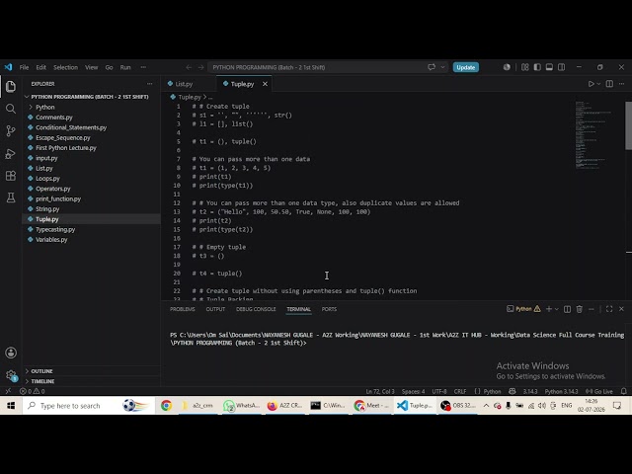This screenshot has height=474, width=632.
Task: Open the Search view in activity bar
Action: 11,109
